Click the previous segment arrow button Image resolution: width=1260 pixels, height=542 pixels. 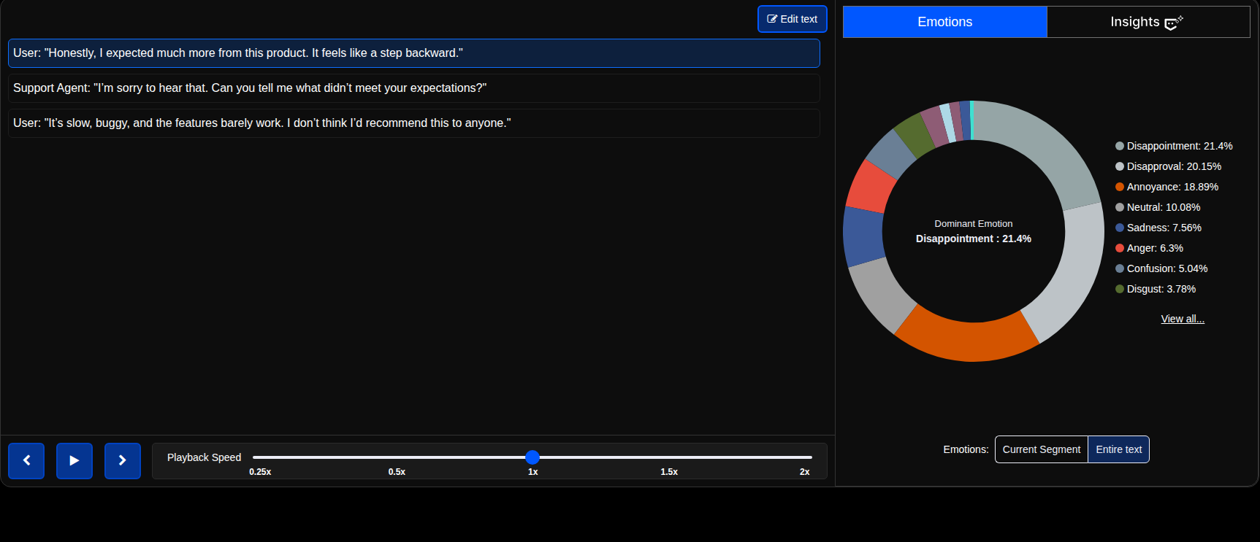point(26,461)
